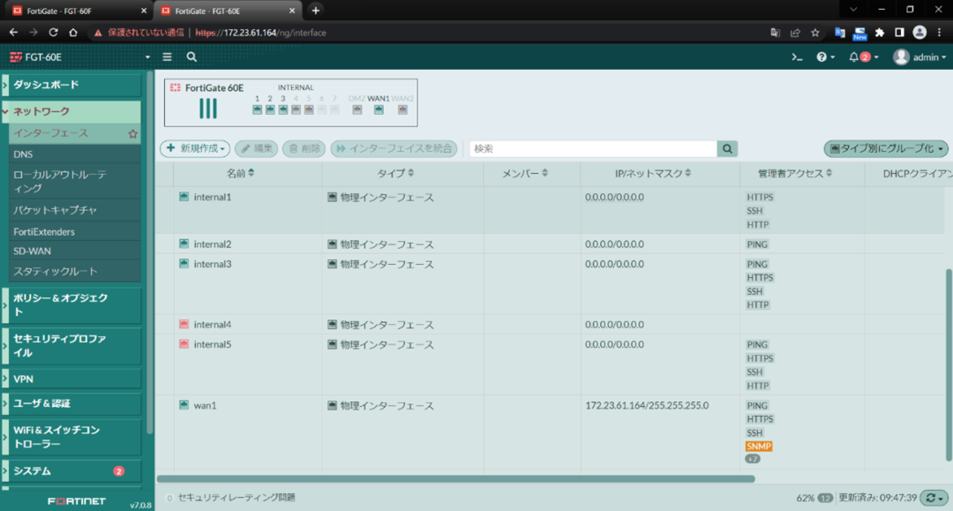Image resolution: width=953 pixels, height=511 pixels.
Task: Open the FGT-60E device dropdown
Action: tap(79, 57)
